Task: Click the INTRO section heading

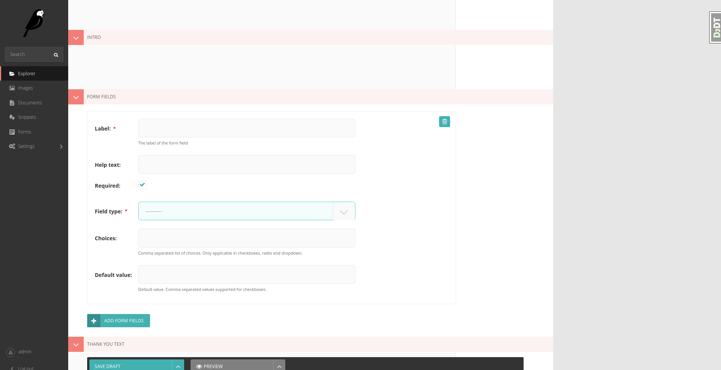Action: click(x=94, y=37)
